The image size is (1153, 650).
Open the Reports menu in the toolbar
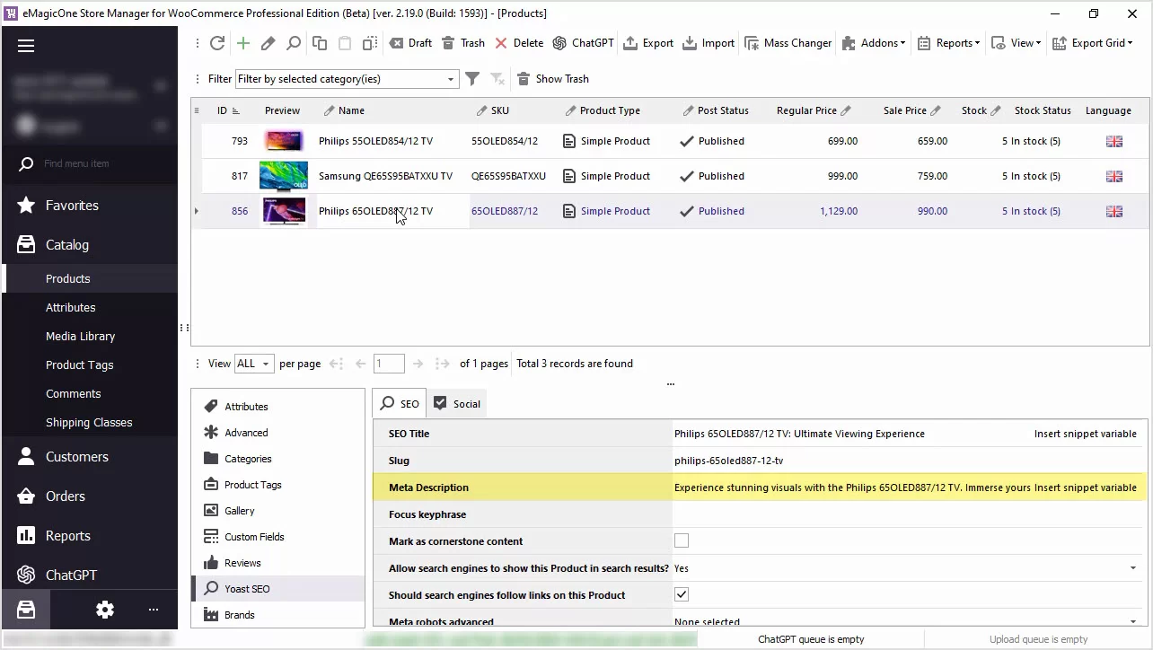[x=948, y=42]
